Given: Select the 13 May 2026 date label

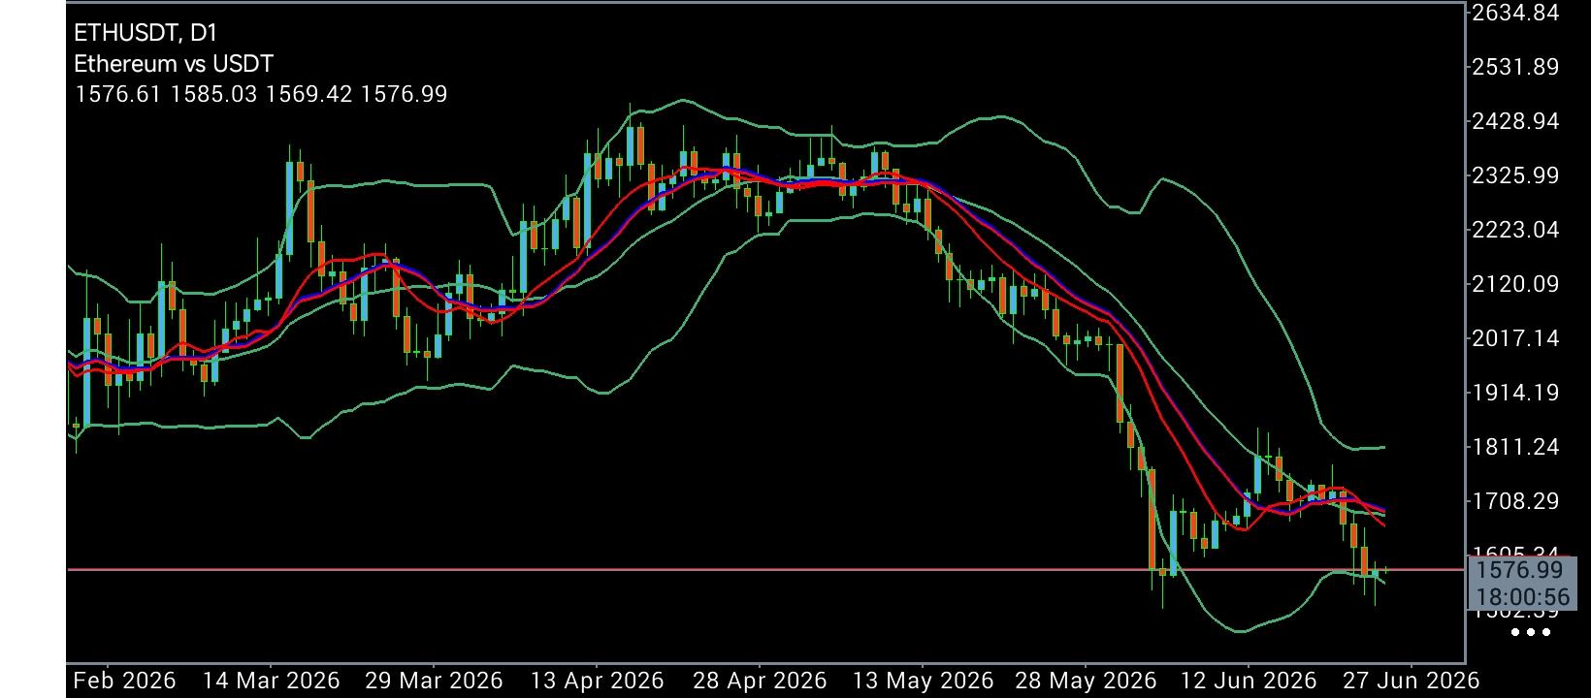Looking at the screenshot, I should point(924,681).
